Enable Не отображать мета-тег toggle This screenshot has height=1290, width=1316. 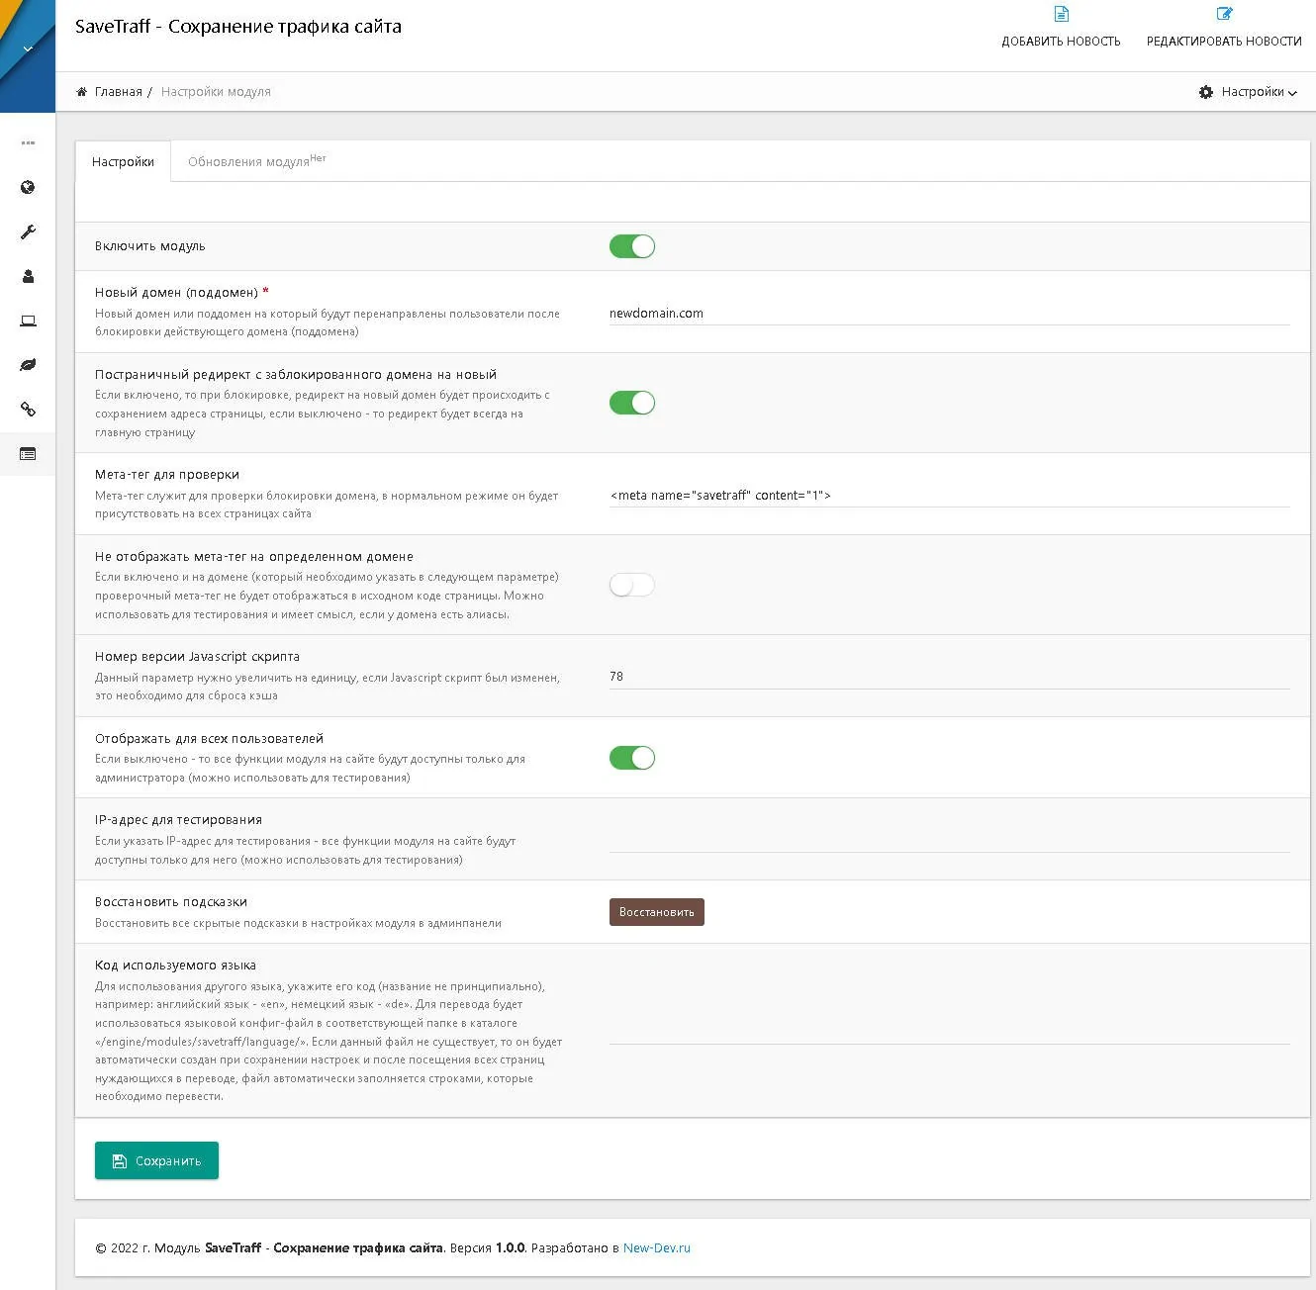click(632, 585)
